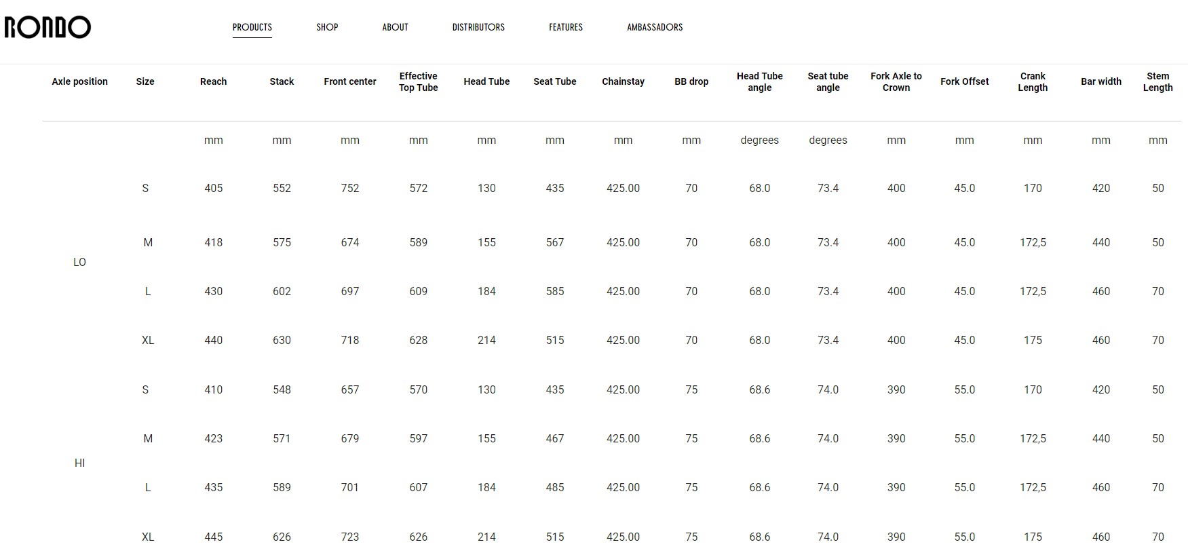1188x555 pixels.
Task: Click the Chainstay column header
Action: point(623,81)
